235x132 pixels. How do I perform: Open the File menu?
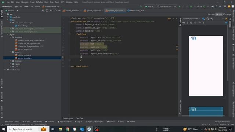pos(8,2)
